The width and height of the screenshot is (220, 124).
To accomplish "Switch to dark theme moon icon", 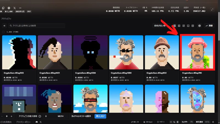I will [174, 122].
